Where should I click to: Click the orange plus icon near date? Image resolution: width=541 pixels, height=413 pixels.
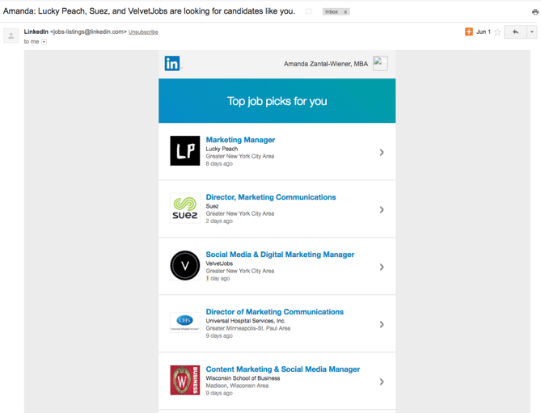[x=469, y=32]
